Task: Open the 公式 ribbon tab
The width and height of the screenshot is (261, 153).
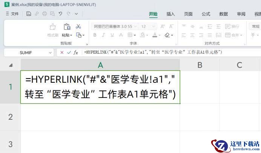Action: [206, 14]
